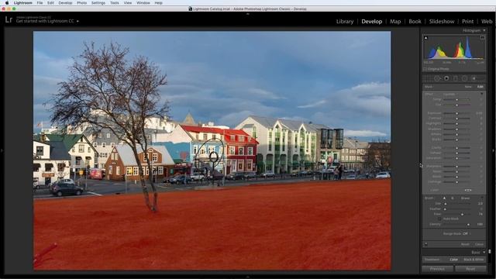Switch to the Map module
The image size is (496, 279).
coord(395,22)
